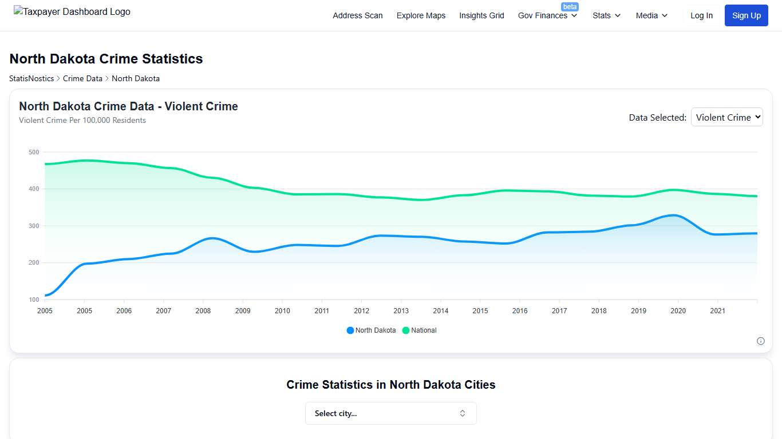Follow the StatisNostics breadcrumb link
Viewport: 782px width, 439px height.
point(31,78)
